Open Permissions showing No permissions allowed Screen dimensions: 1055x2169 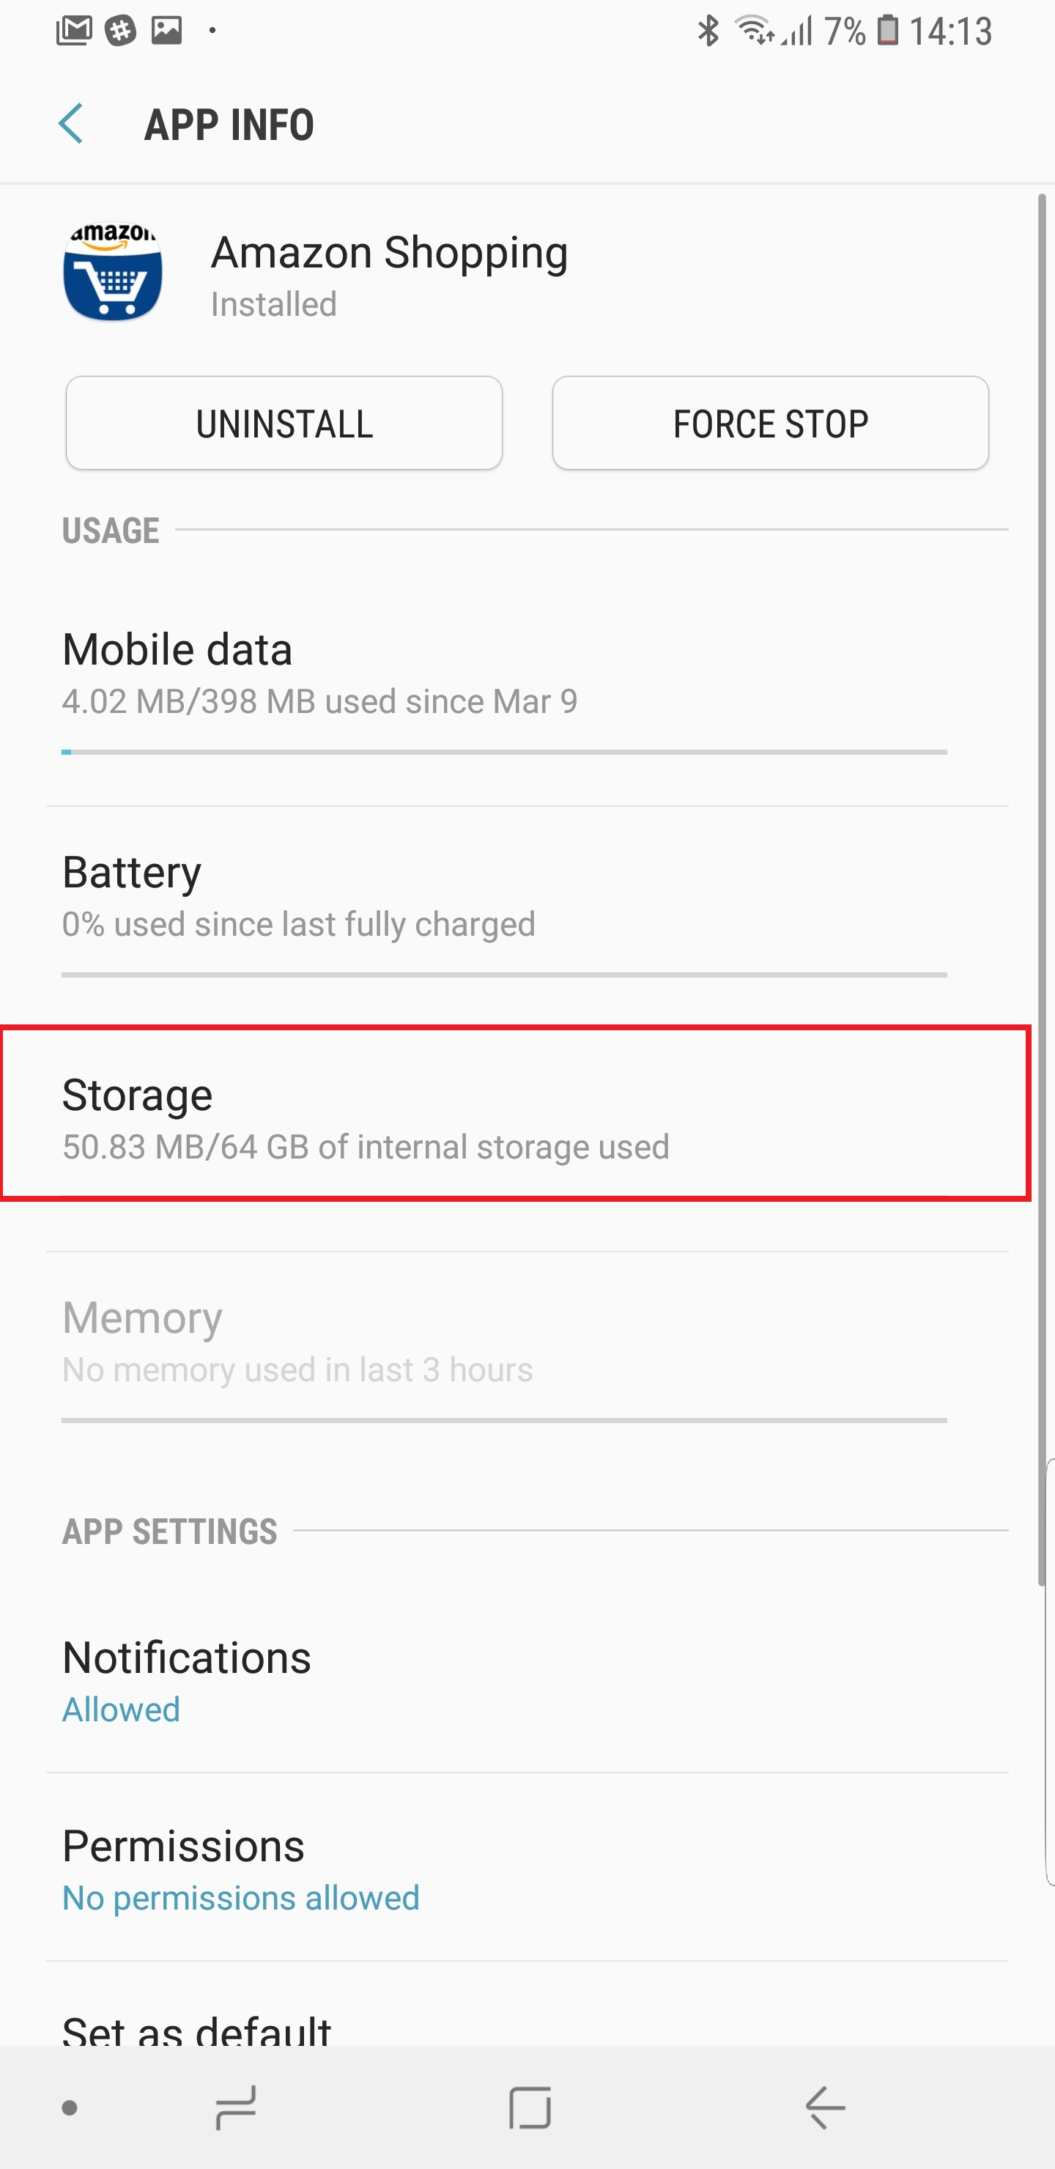click(506, 1869)
